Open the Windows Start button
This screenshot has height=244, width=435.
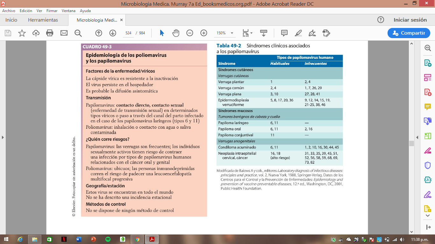6,239
